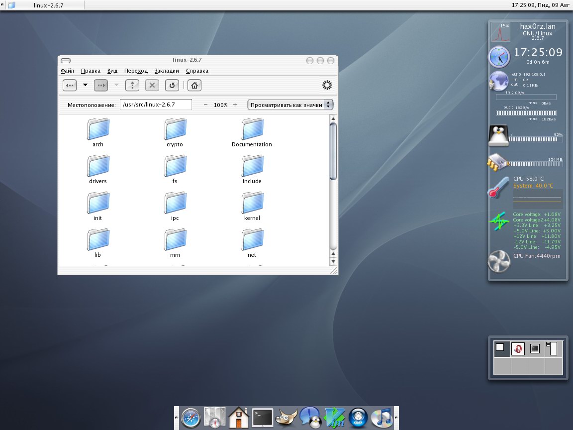The height and width of the screenshot is (430, 573).
Task: Select the init folder
Action: pos(98,207)
